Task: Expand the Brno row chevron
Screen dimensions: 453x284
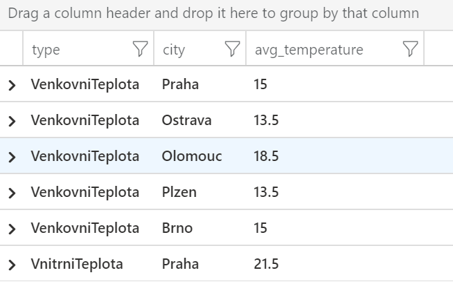Action: (12, 229)
